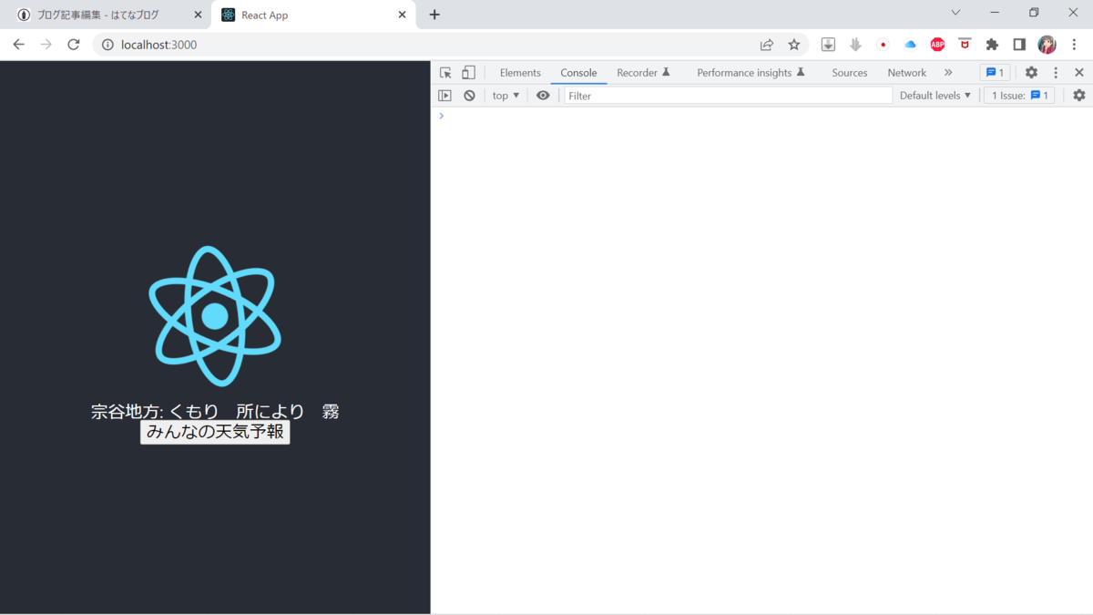This screenshot has width=1093, height=615.
Task: Open the downloads extension icon
Action: tap(828, 45)
